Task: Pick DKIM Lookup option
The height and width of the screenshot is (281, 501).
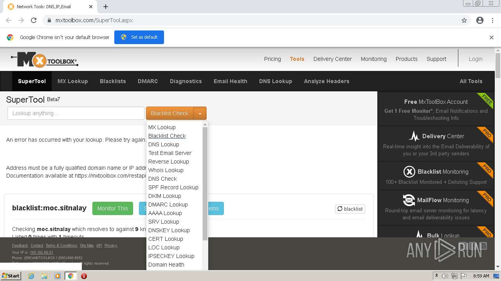Action: point(165,196)
